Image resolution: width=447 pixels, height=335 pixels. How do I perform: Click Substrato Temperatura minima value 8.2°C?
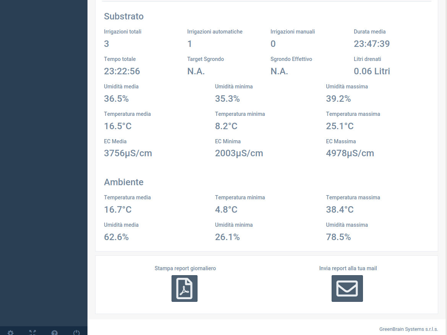pyautogui.click(x=226, y=126)
